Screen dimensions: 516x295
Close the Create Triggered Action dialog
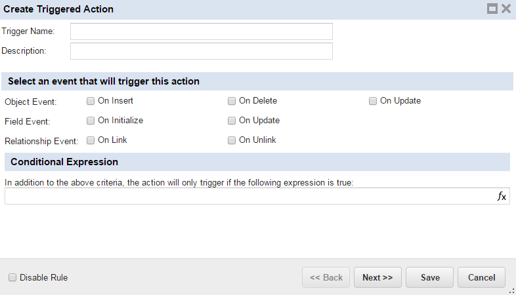(506, 9)
